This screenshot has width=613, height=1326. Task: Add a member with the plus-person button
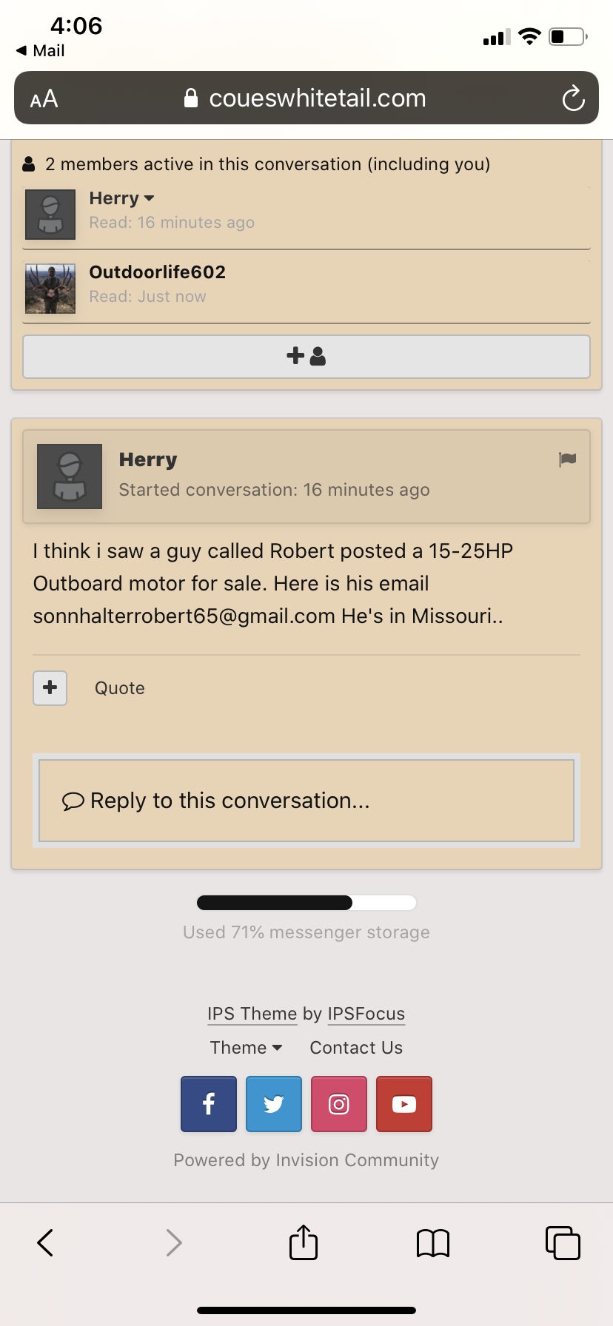click(306, 357)
